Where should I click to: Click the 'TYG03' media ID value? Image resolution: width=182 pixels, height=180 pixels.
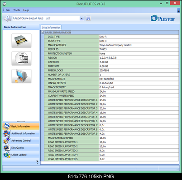(x=103, y=49)
